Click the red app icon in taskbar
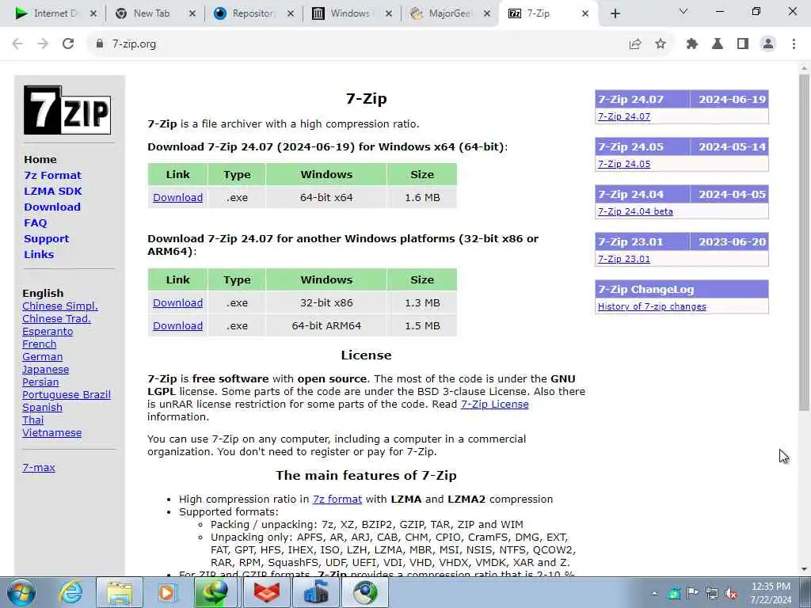The width and height of the screenshot is (811, 608). tap(266, 592)
